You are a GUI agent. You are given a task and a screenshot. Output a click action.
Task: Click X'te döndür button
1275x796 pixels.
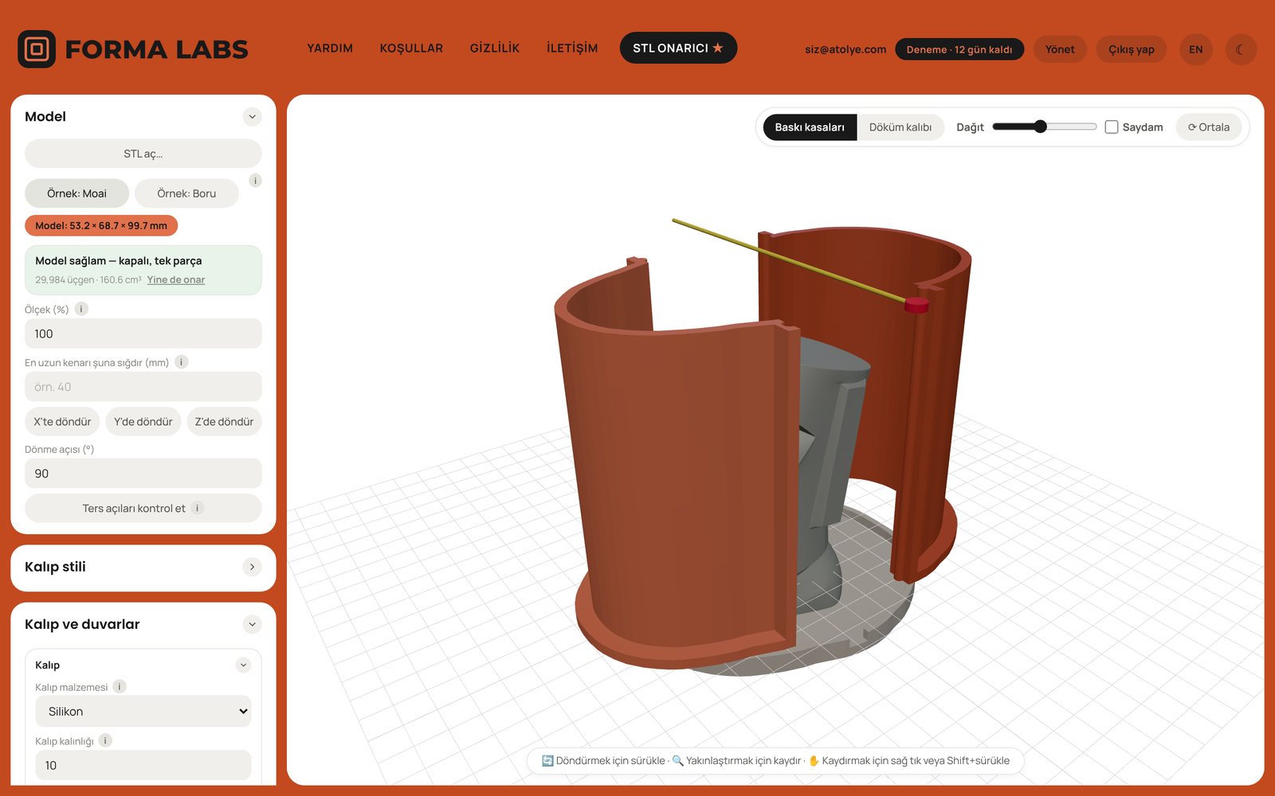point(62,422)
